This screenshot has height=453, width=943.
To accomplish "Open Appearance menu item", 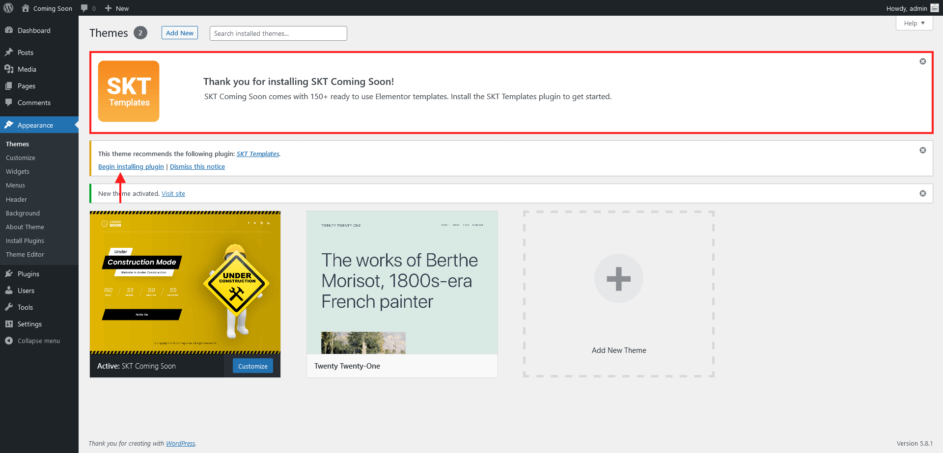I will pos(39,125).
